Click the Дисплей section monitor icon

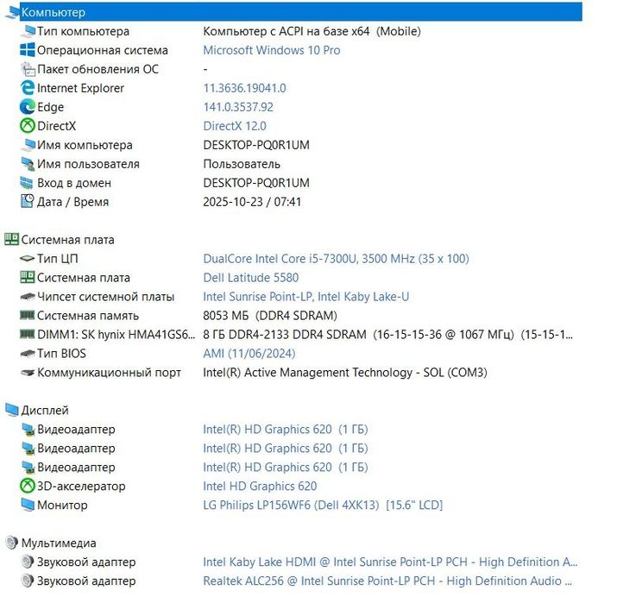pos(12,410)
